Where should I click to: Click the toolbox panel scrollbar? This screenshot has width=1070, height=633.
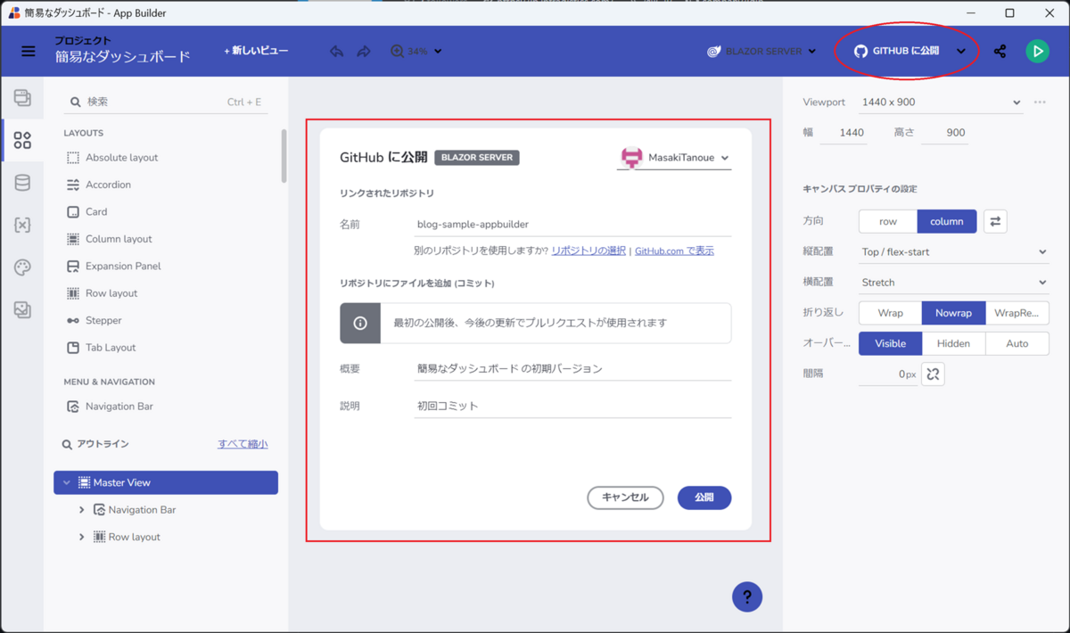click(x=284, y=156)
